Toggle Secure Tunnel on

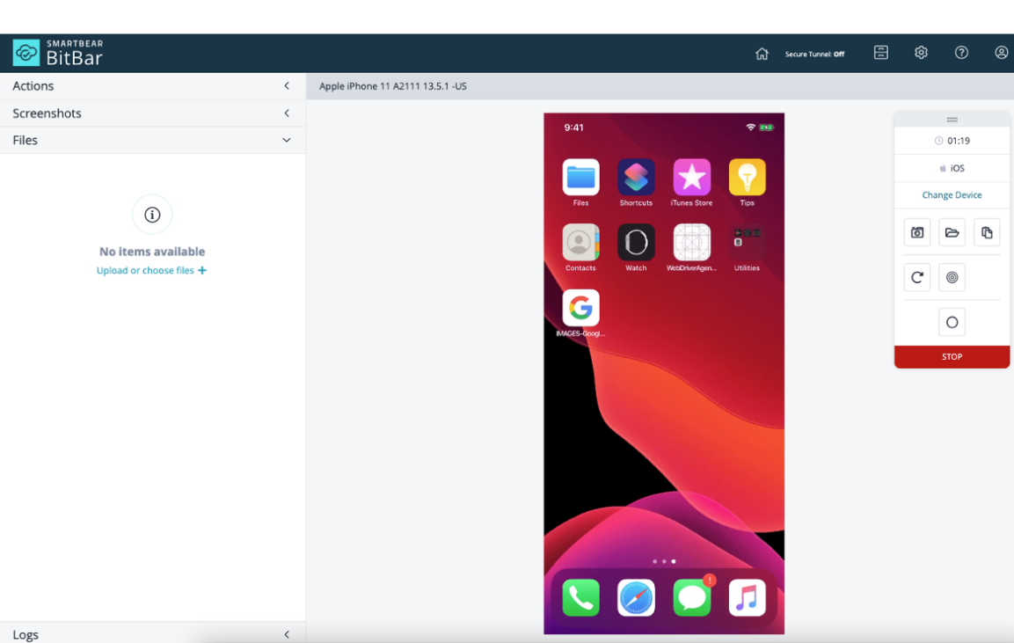tap(815, 53)
